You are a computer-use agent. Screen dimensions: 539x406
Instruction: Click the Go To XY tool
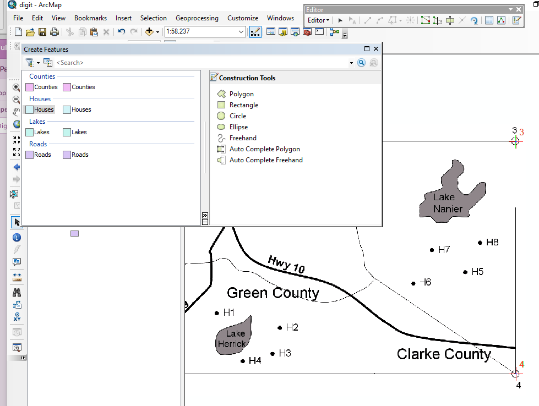coord(17,316)
